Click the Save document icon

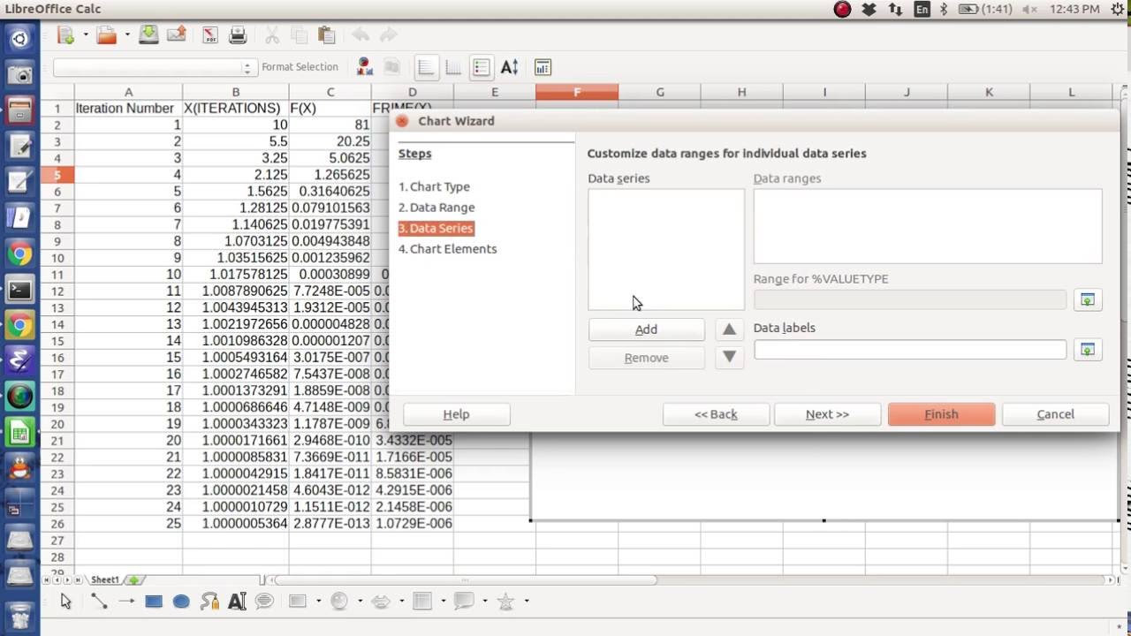click(x=148, y=34)
